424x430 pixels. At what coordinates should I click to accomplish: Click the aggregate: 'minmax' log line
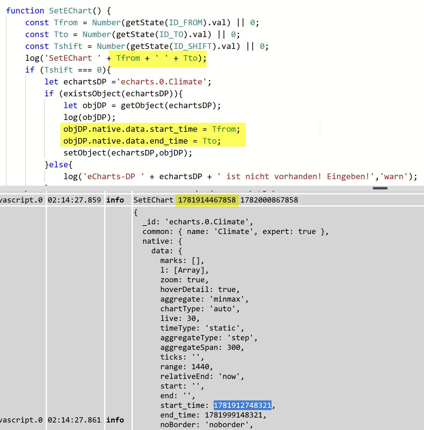point(204,299)
